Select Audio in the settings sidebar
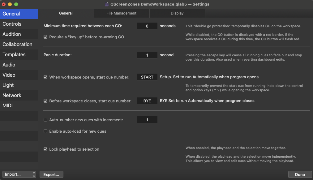Screen dimensions: 313x180 9,65
